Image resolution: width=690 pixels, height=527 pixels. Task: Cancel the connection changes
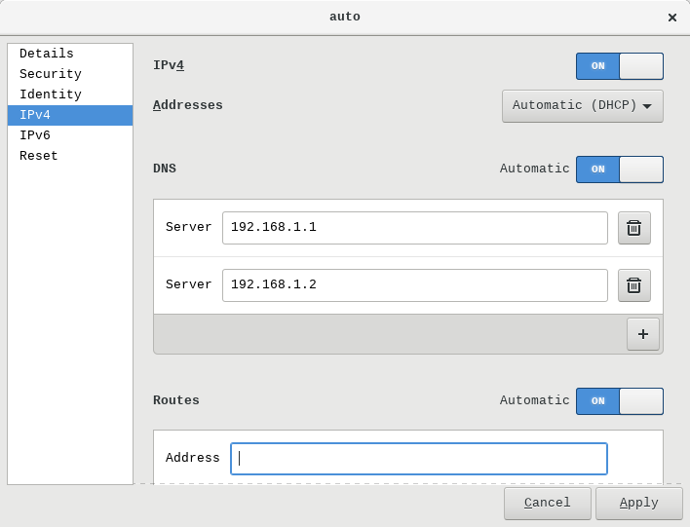548,504
